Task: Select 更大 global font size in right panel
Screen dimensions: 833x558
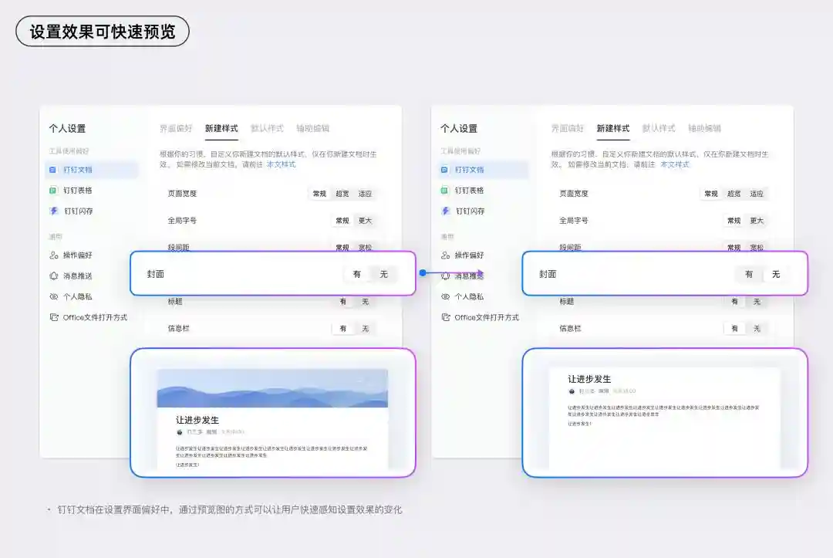Action: pyautogui.click(x=757, y=221)
